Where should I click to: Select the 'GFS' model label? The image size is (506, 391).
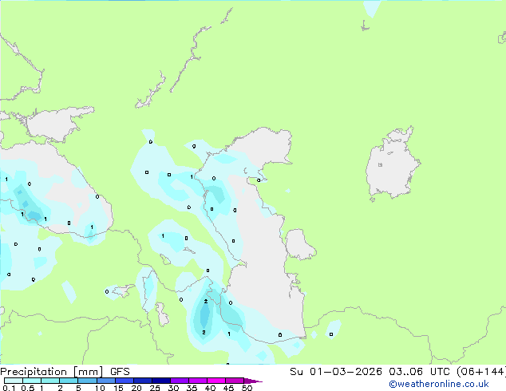(120, 372)
